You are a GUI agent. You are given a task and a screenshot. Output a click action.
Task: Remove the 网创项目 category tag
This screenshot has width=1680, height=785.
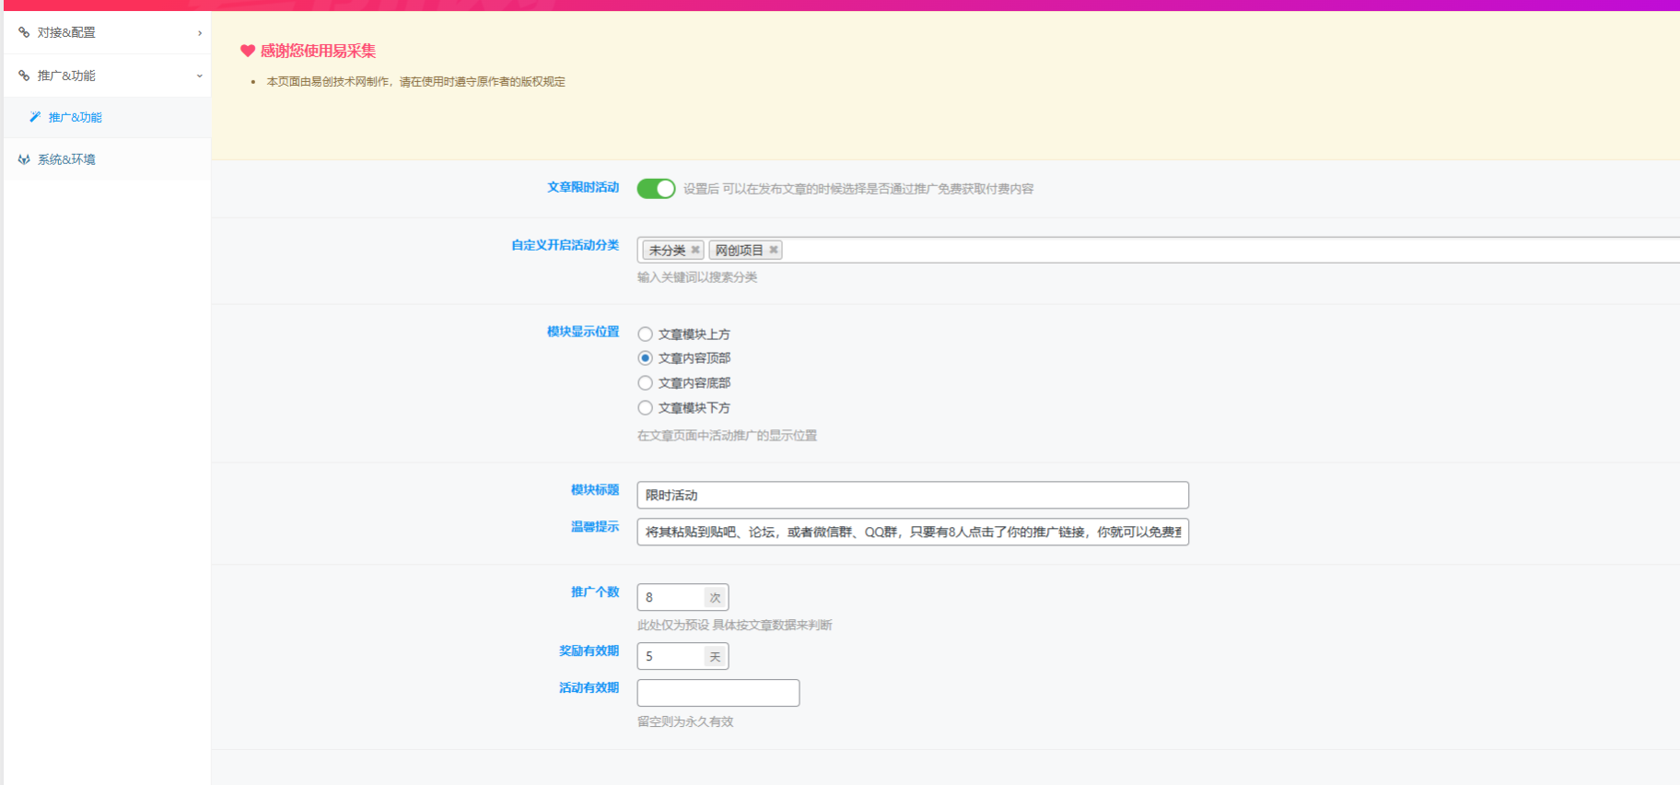pos(774,250)
